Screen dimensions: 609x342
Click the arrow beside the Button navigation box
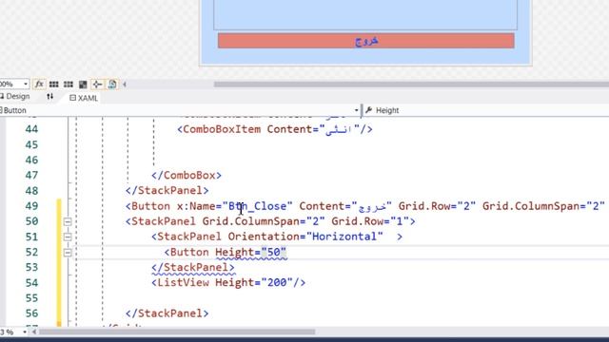click(x=356, y=110)
